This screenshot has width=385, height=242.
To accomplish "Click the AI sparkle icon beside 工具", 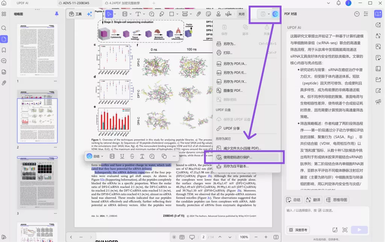I will [89, 14].
